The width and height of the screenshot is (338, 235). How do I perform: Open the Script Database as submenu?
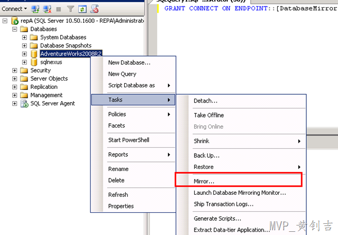133,86
